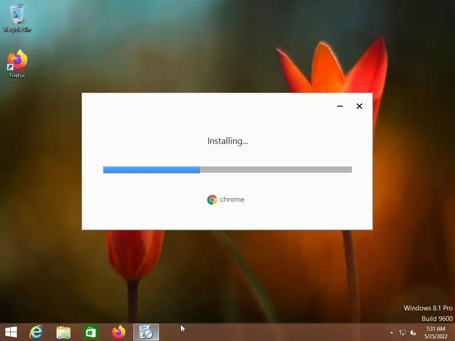
Task: Click the muted volume tray icon
Action: pyautogui.click(x=413, y=333)
